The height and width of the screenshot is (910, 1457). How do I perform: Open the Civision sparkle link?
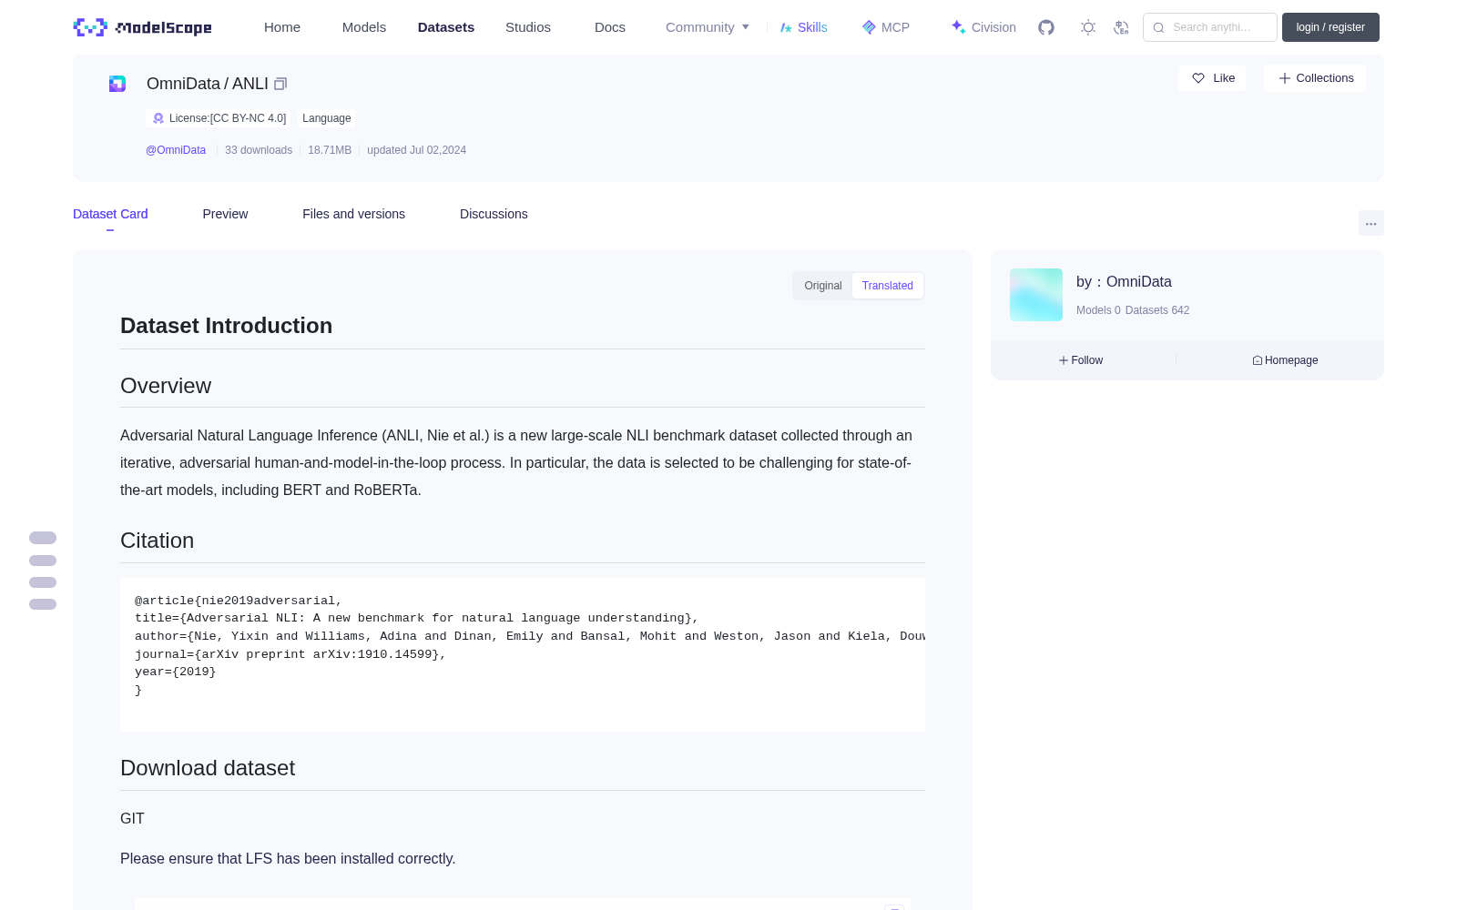point(983,27)
